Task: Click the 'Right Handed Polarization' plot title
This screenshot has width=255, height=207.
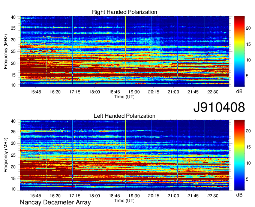Action: (x=124, y=12)
